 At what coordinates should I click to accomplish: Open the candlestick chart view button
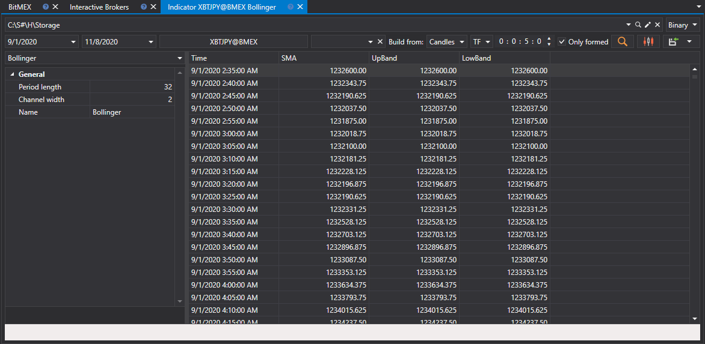pyautogui.click(x=648, y=41)
